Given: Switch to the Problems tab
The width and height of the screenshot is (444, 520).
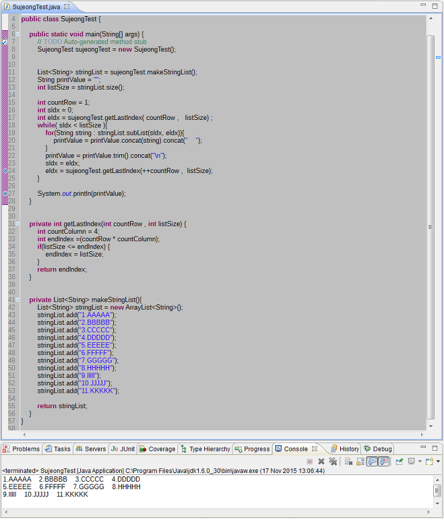Looking at the screenshot, I should click(x=21, y=449).
